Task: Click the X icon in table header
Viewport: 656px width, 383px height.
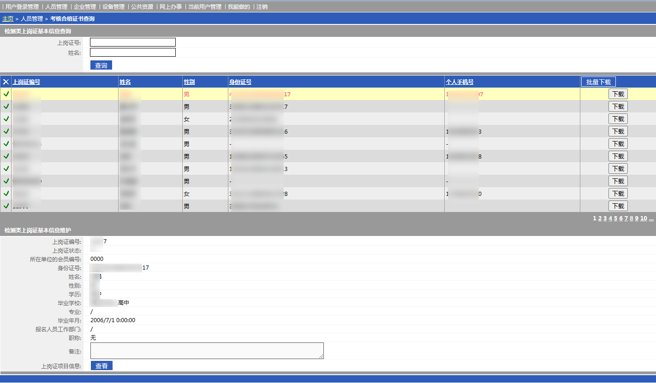Action: [x=6, y=82]
